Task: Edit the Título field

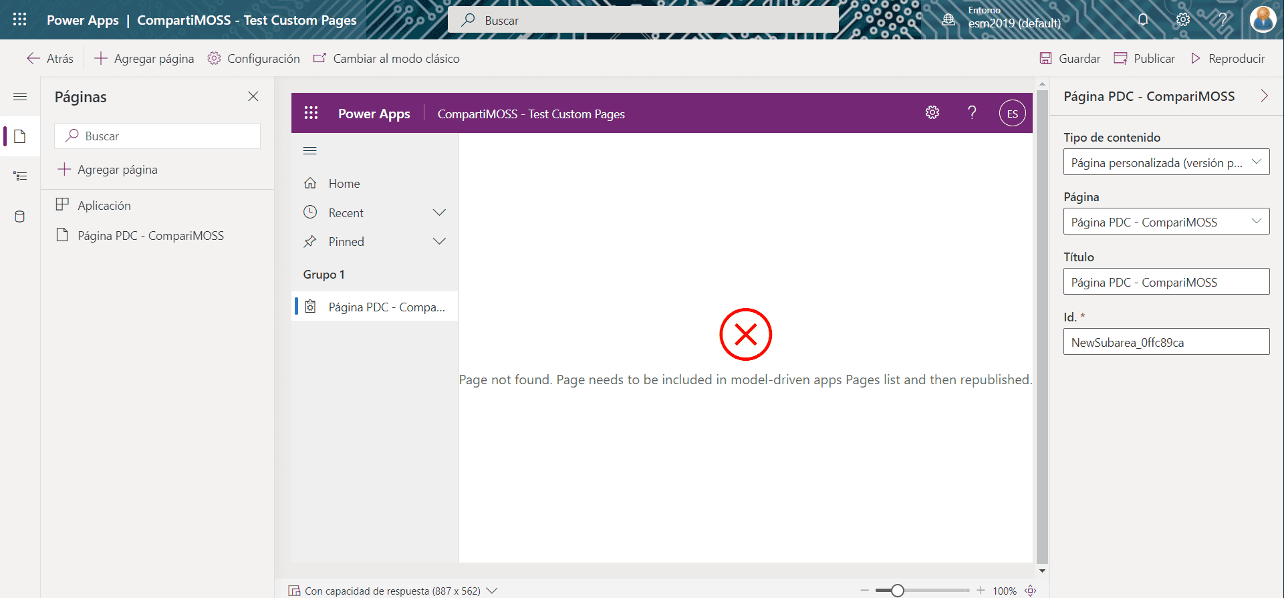Action: point(1166,282)
